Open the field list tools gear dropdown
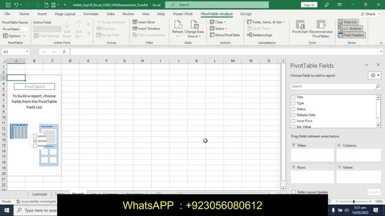The width and height of the screenshot is (385, 216). pyautogui.click(x=374, y=76)
